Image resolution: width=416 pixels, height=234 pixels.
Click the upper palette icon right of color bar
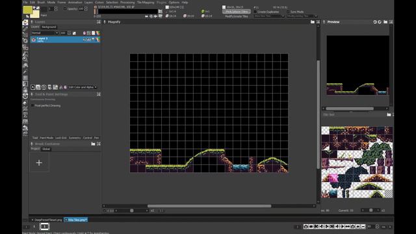pyautogui.click(x=161, y=12)
